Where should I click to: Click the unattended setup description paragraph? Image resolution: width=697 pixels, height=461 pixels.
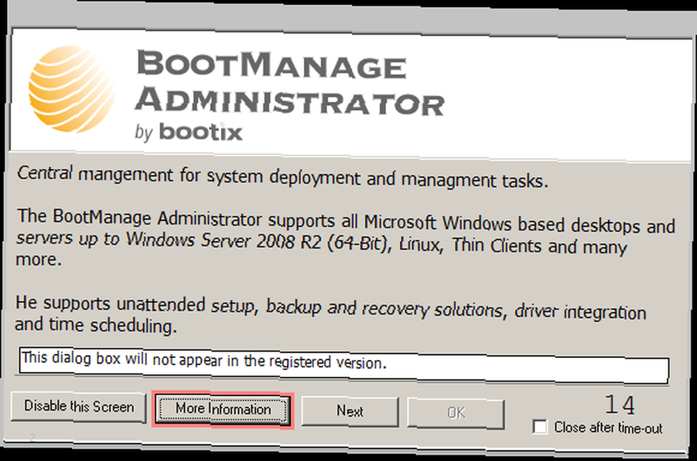(330, 315)
